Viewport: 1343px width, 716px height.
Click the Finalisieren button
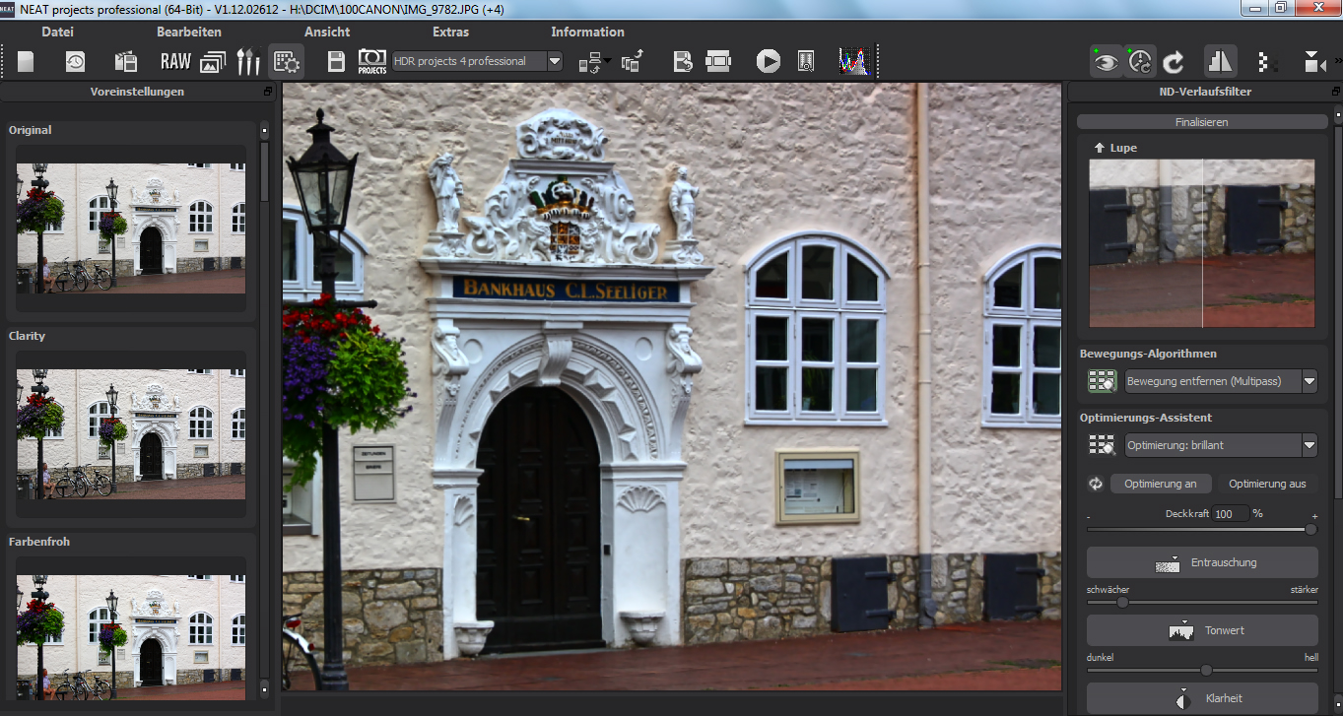(x=1202, y=122)
